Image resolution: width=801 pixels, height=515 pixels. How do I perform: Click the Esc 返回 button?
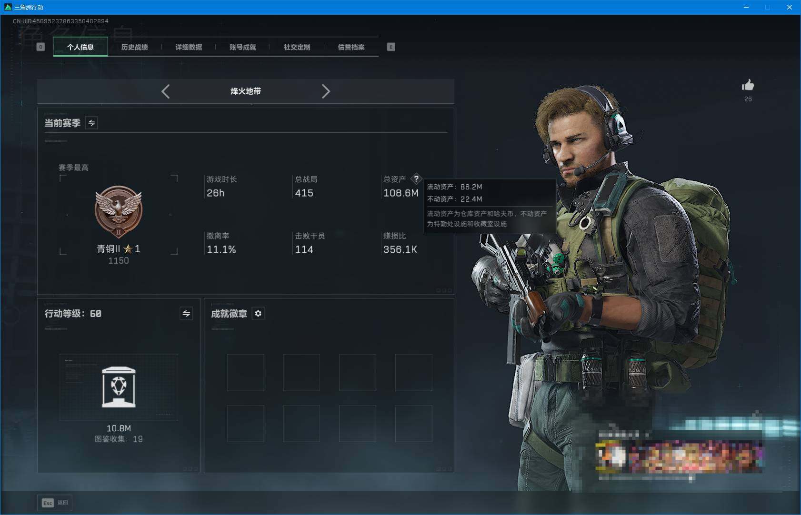tap(55, 503)
